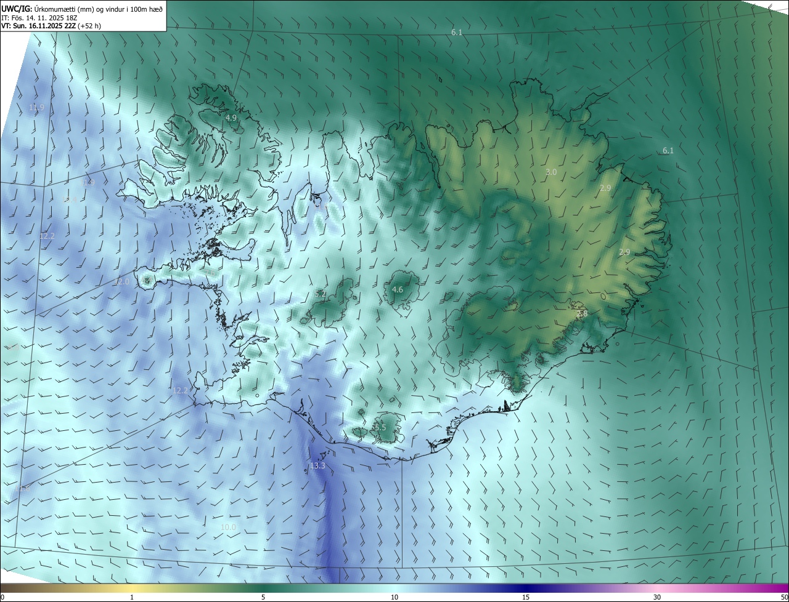Click the 10.0 value label over the ocean
Image resolution: width=789 pixels, height=602 pixels.
tap(228, 528)
